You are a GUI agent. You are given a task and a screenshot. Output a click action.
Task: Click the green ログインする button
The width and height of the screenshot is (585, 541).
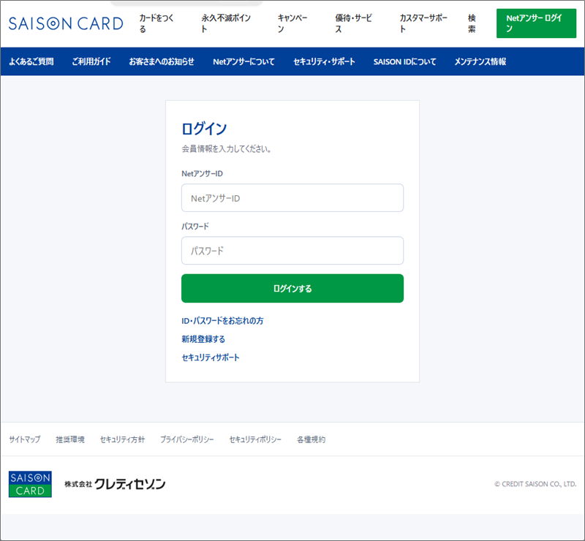point(292,288)
